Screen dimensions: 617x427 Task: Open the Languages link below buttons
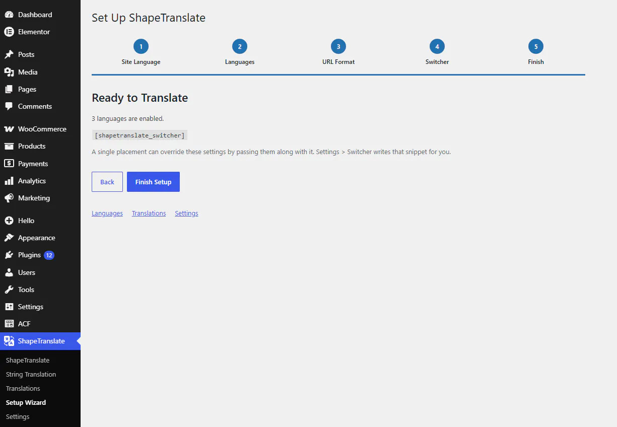(107, 213)
